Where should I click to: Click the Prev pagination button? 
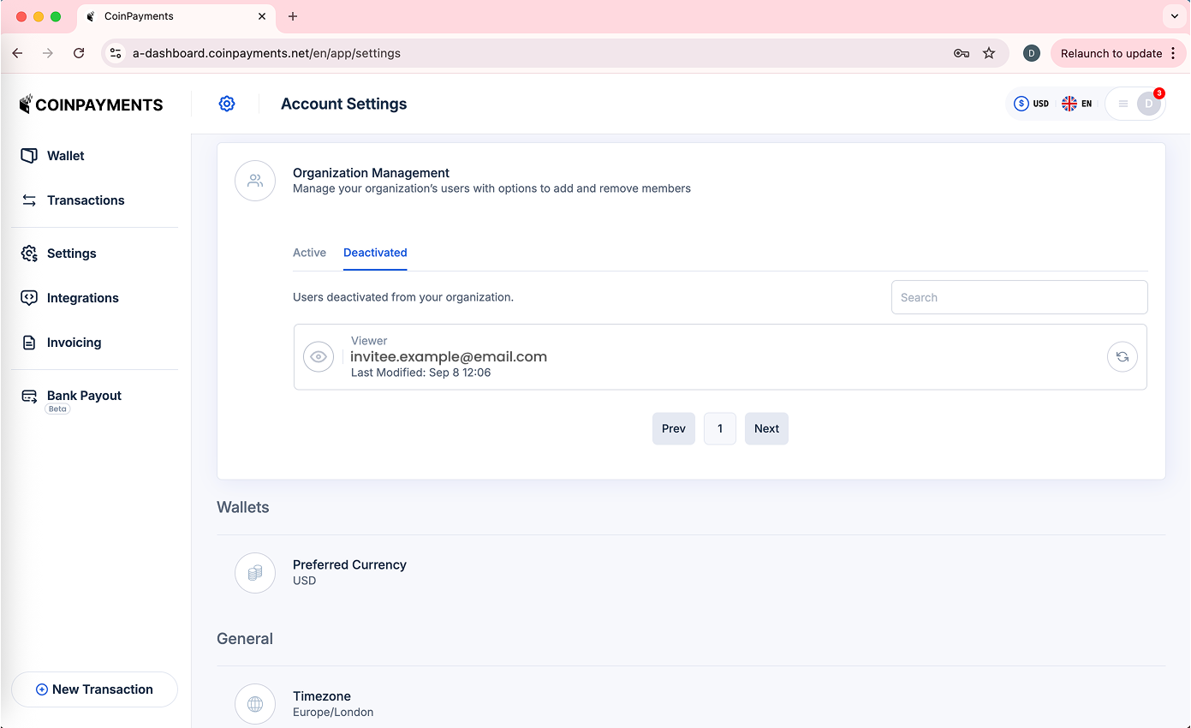coord(673,428)
